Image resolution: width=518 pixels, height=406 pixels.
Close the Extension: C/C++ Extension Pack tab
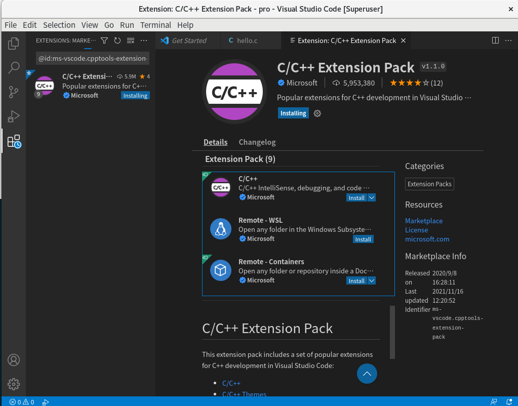403,40
